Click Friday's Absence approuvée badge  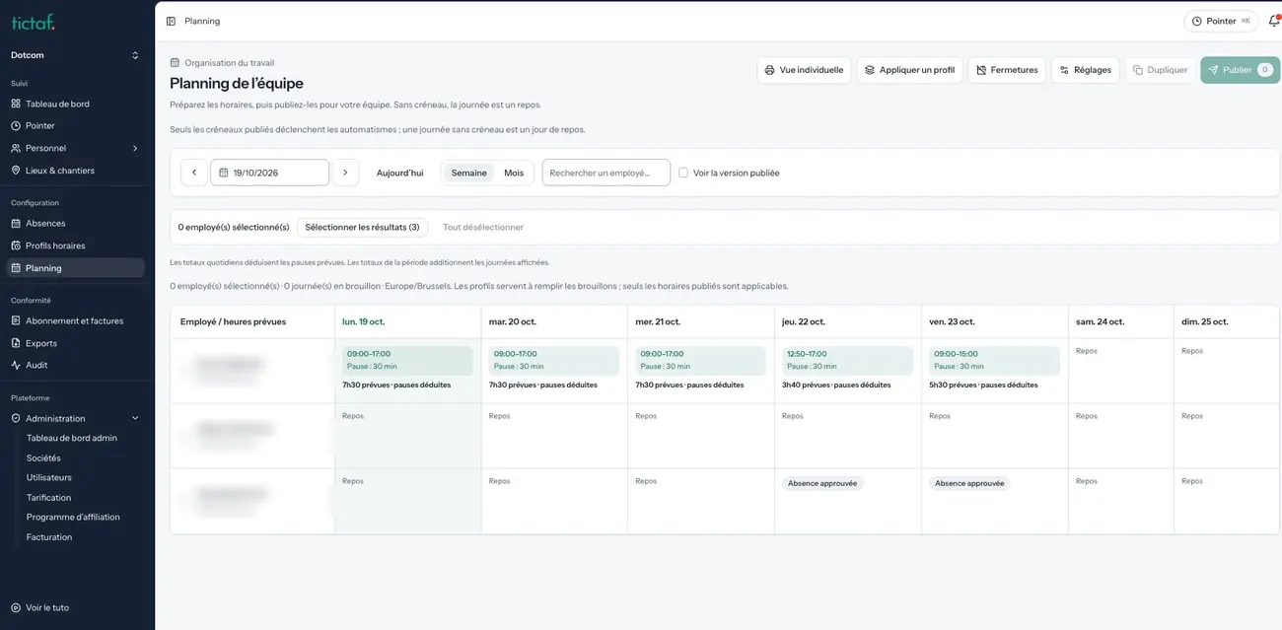(969, 483)
